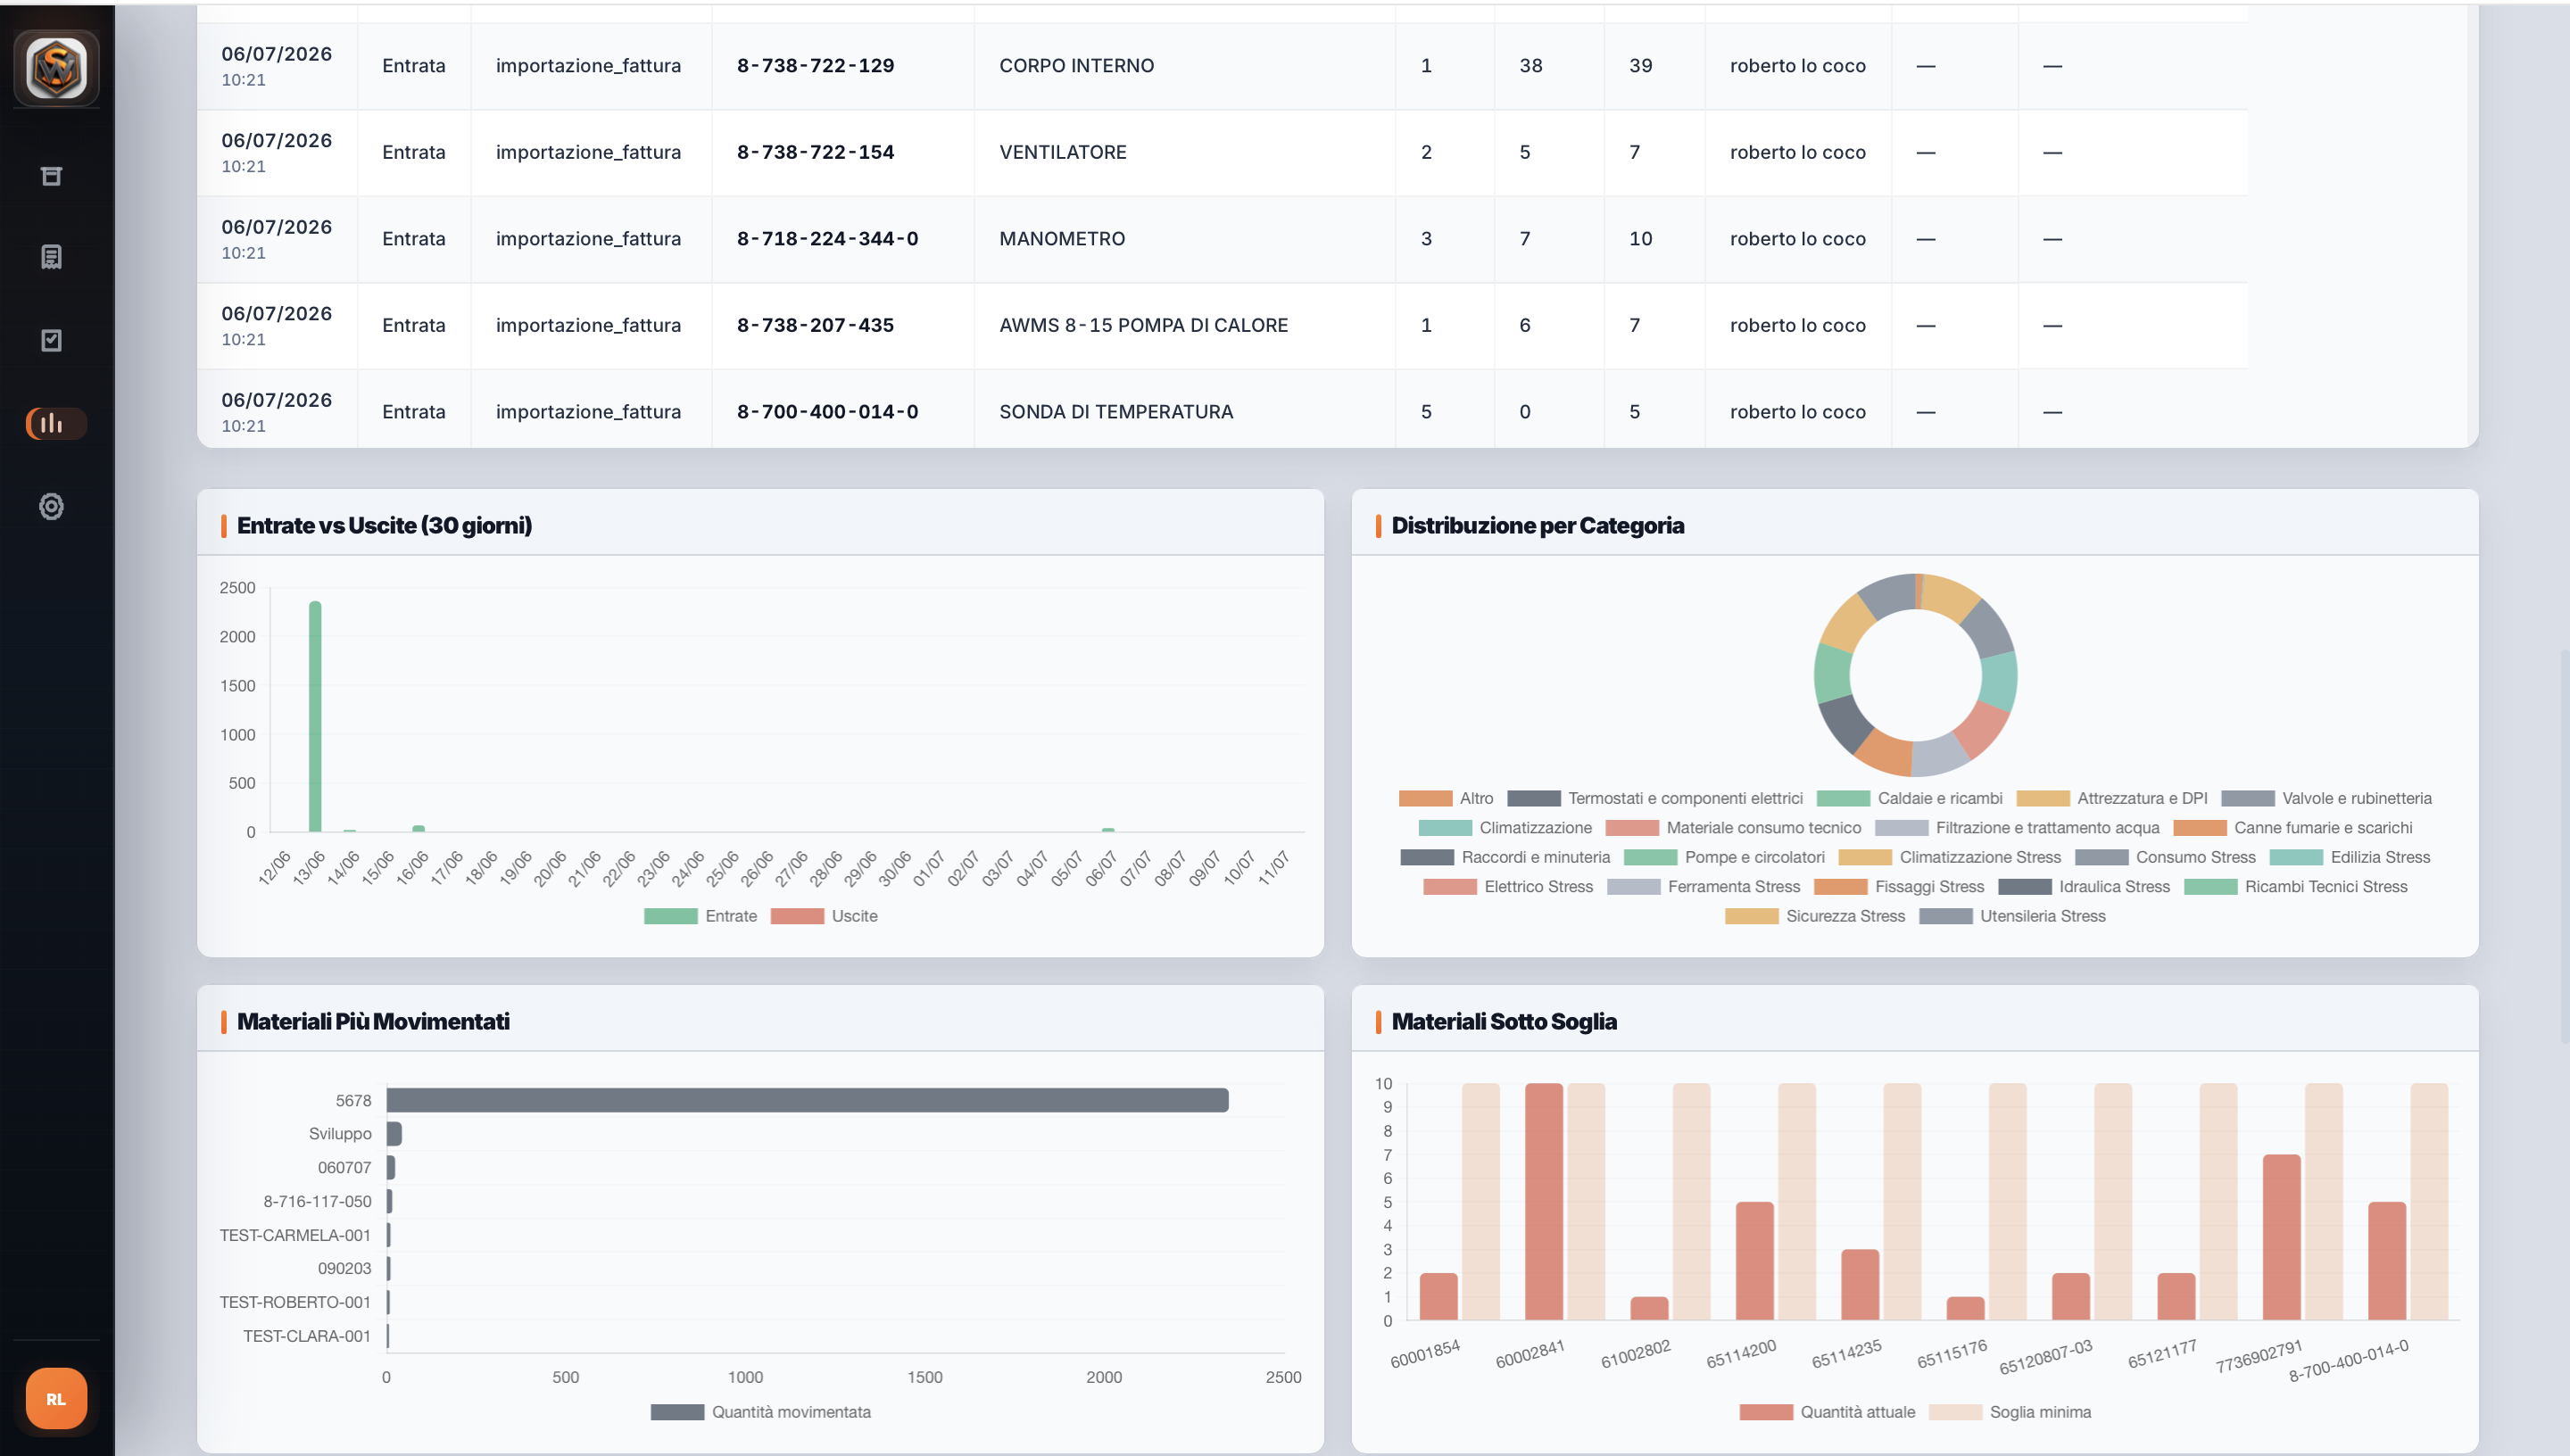This screenshot has height=1456, width=2570.
Task: Toggle Quantità movimentata legend item
Action: tap(761, 1412)
